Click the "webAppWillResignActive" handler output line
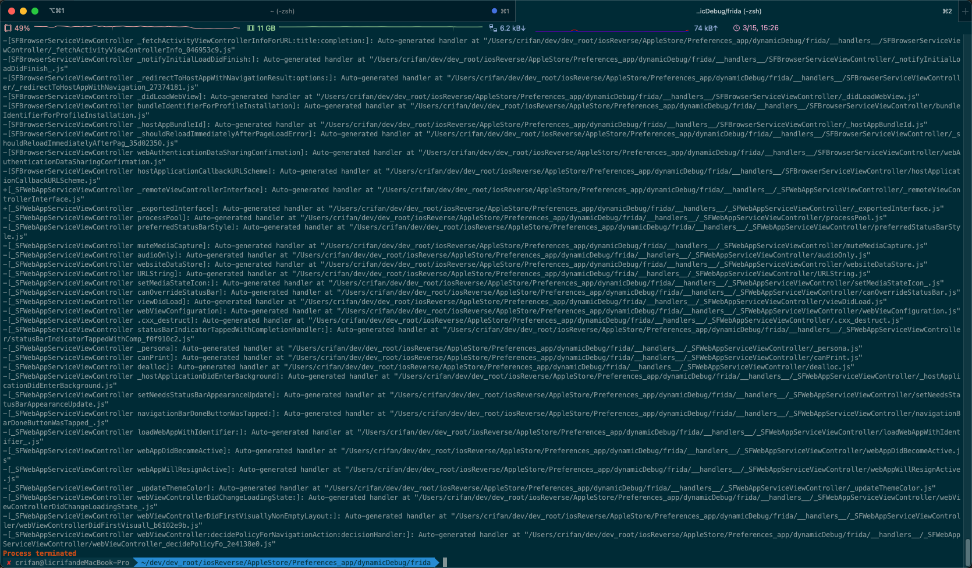972x568 pixels. [481, 474]
